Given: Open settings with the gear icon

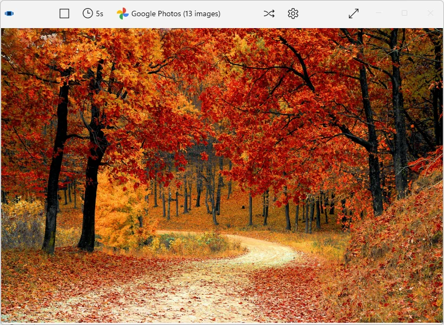Looking at the screenshot, I should 293,14.
